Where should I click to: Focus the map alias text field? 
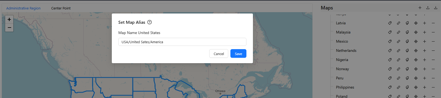click(x=182, y=42)
